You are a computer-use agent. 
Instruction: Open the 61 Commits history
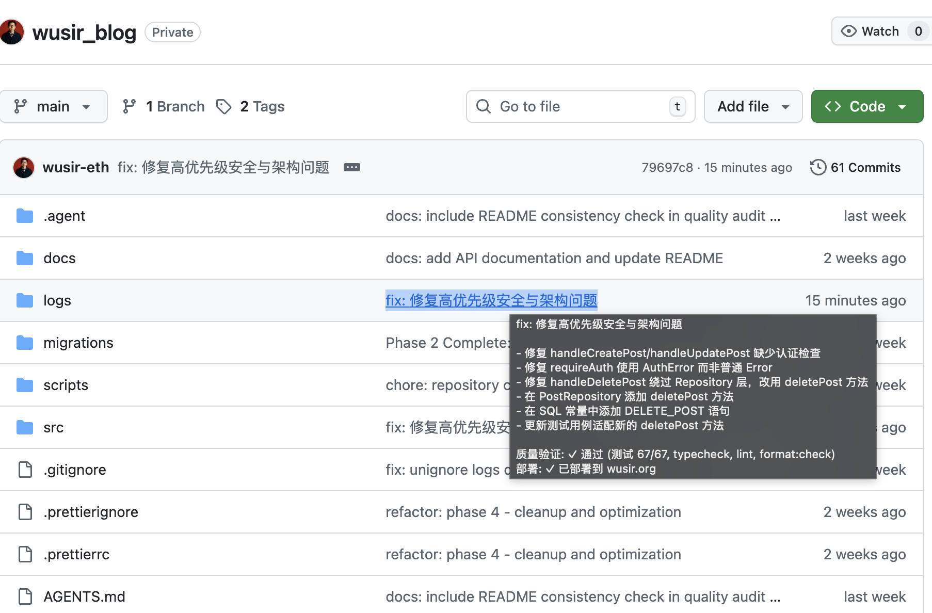(x=865, y=167)
